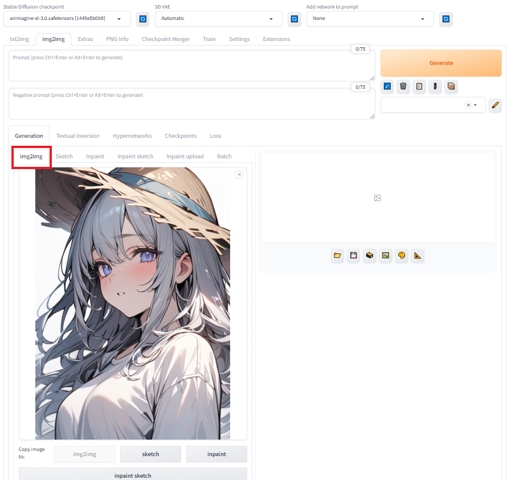Switch to the Inpaint mode tab
The image size is (507, 480).
coord(95,157)
